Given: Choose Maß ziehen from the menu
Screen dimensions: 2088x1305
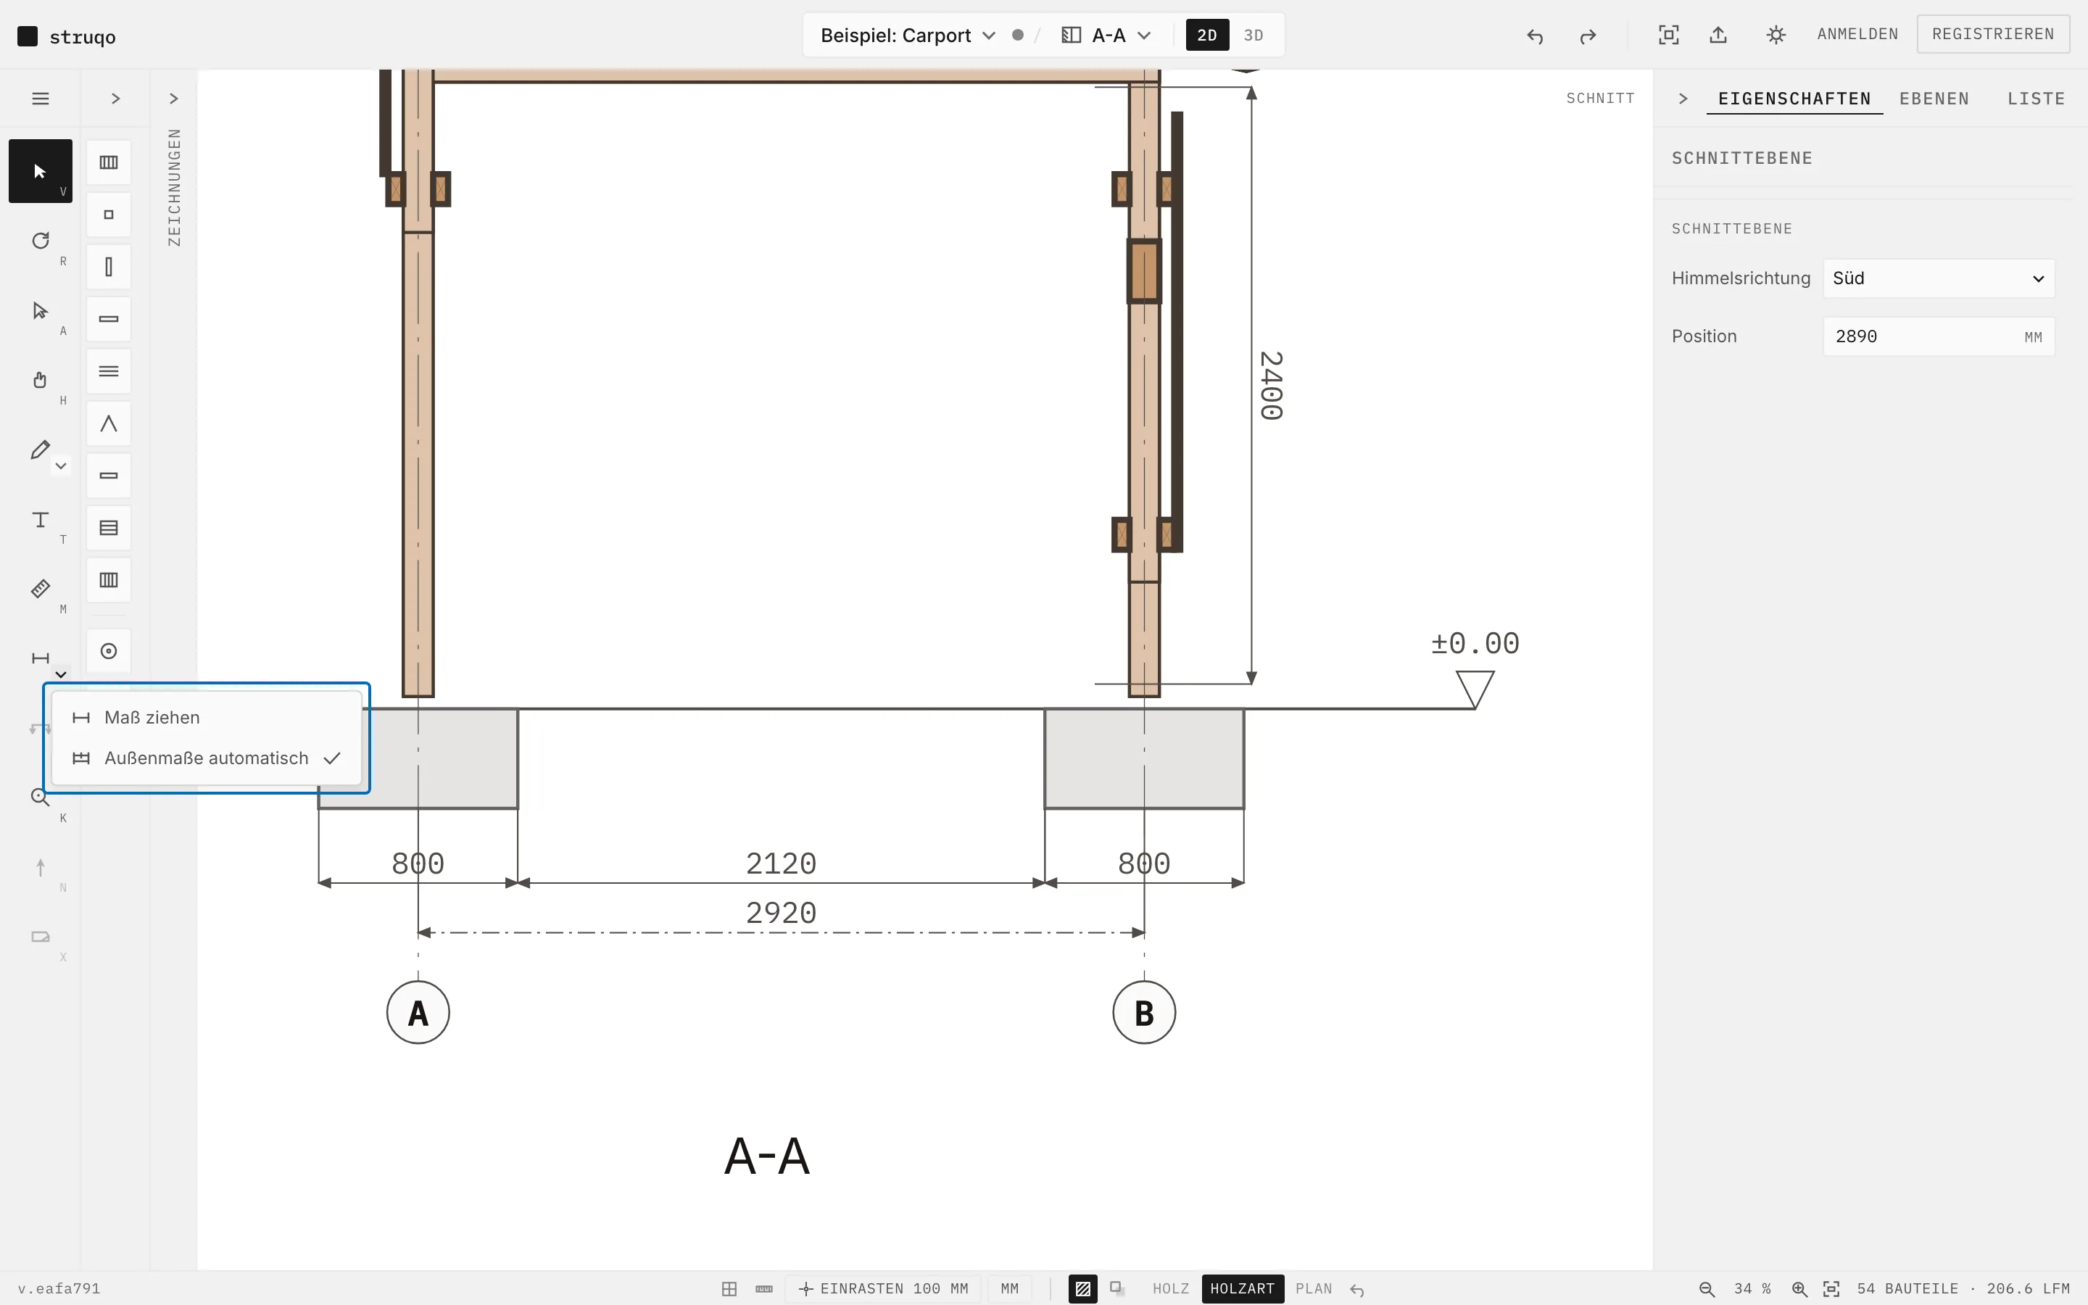Looking at the screenshot, I should coord(206,717).
